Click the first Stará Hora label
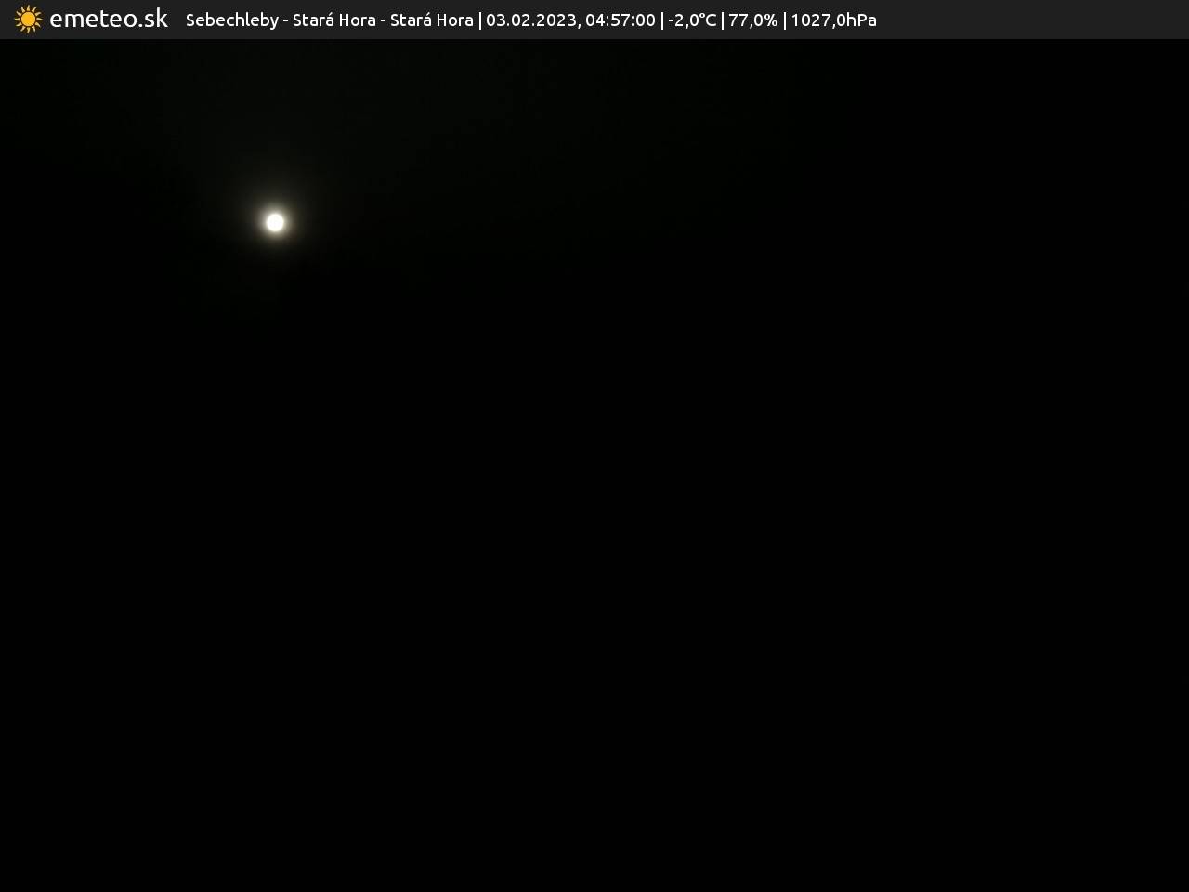This screenshot has height=892, width=1189. [333, 20]
